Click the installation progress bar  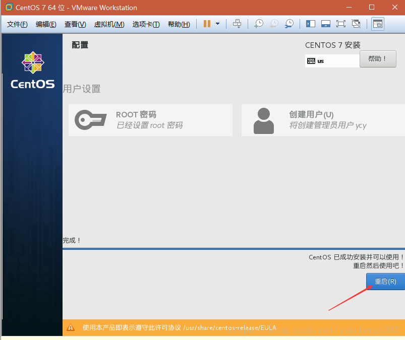234,249
